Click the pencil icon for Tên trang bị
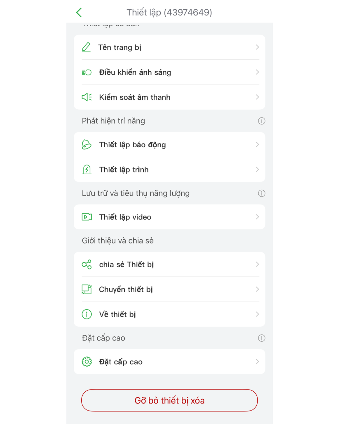Screen dimensions: 339x424 pyautogui.click(x=86, y=47)
